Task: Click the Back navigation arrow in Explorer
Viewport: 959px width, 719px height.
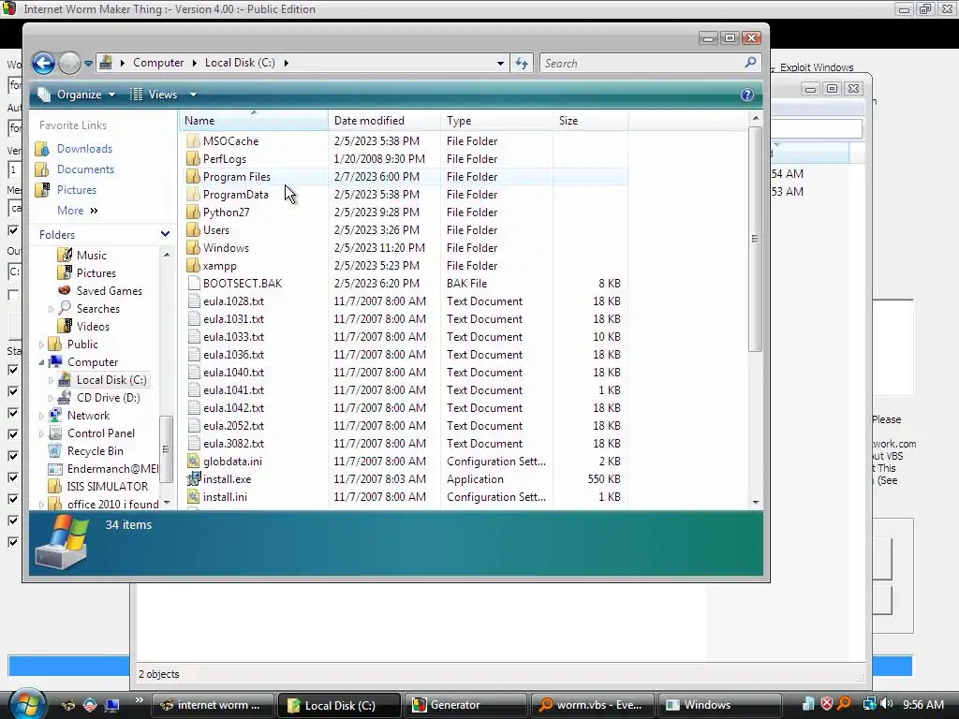Action: click(43, 63)
